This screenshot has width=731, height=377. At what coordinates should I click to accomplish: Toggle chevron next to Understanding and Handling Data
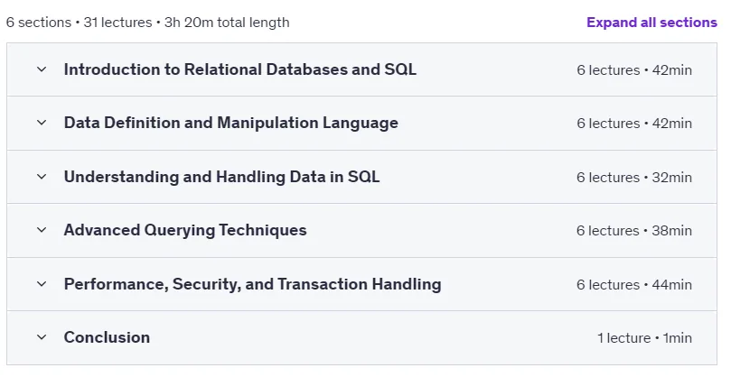42,177
